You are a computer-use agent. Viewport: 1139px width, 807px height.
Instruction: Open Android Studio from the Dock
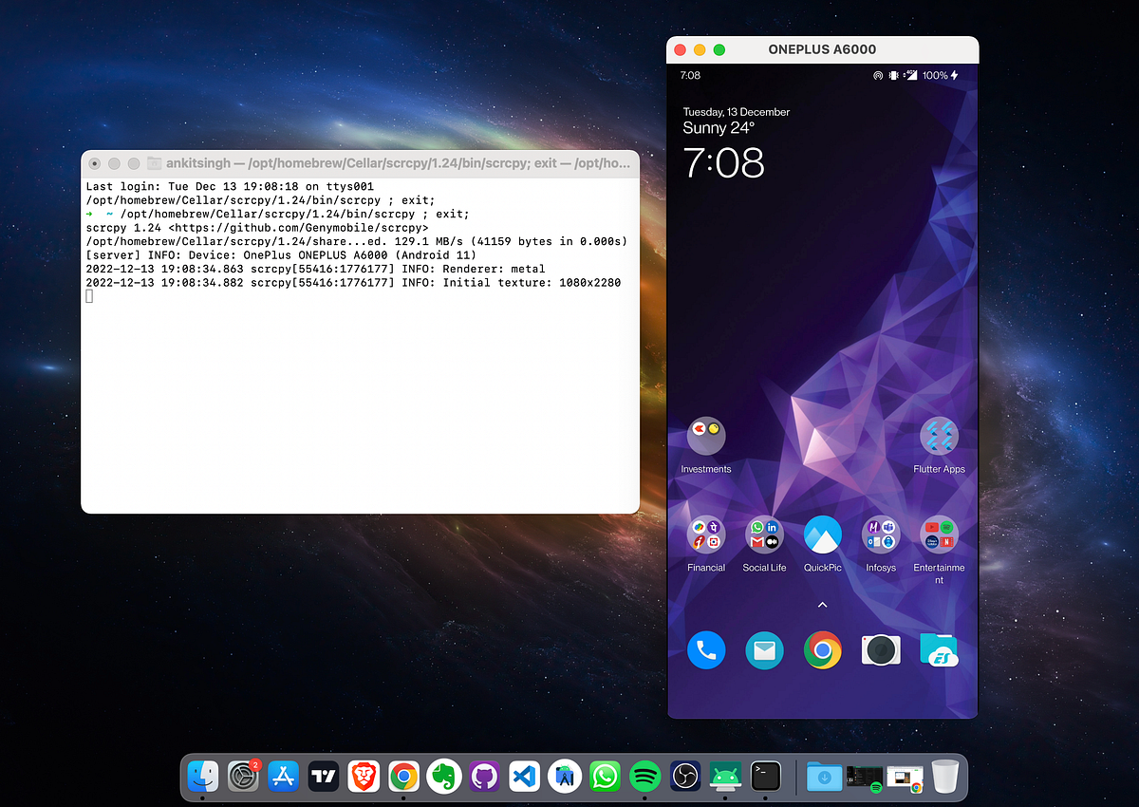pos(565,777)
